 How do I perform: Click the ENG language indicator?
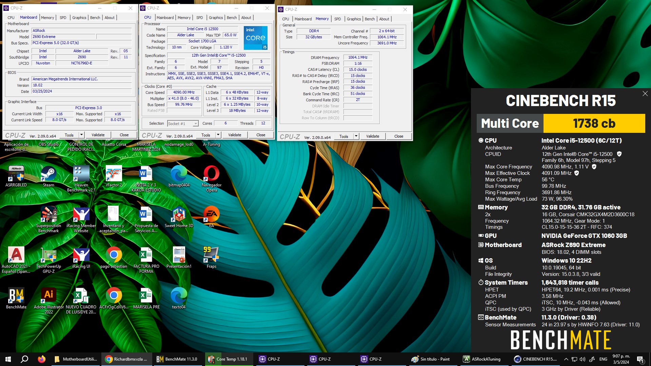tap(603, 359)
